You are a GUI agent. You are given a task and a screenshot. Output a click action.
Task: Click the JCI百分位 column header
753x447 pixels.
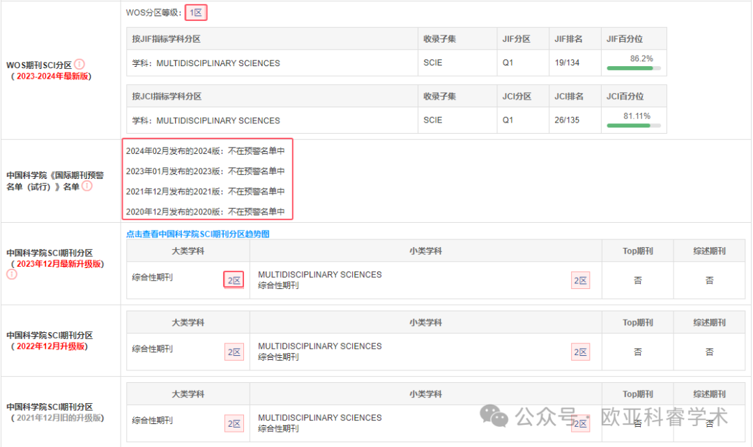(625, 96)
